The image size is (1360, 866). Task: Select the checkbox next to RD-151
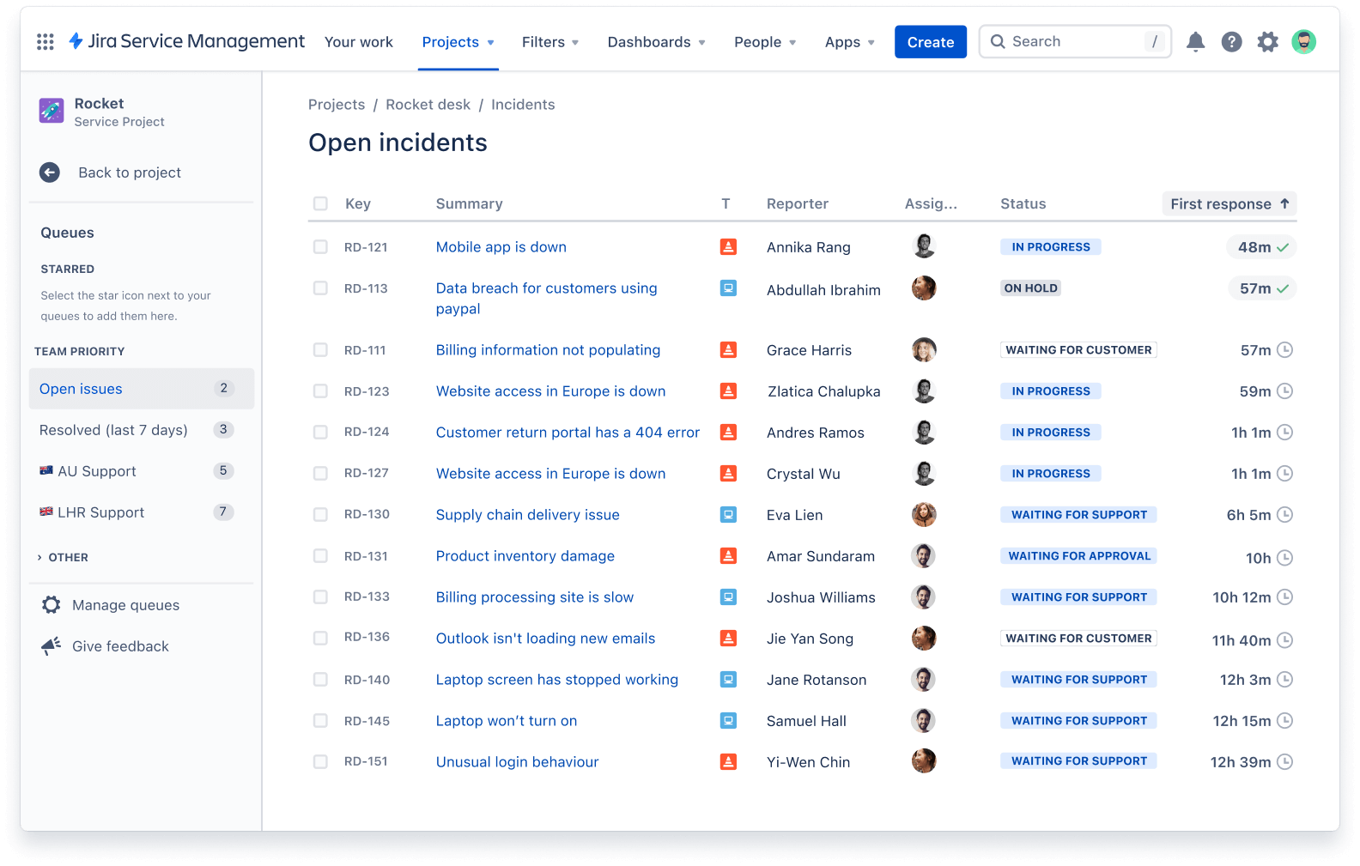click(x=320, y=761)
